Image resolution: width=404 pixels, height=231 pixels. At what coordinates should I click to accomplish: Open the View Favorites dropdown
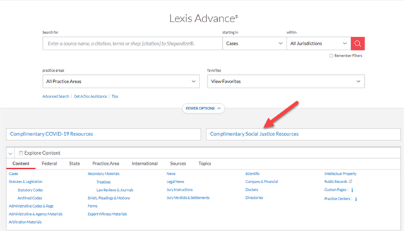286,81
